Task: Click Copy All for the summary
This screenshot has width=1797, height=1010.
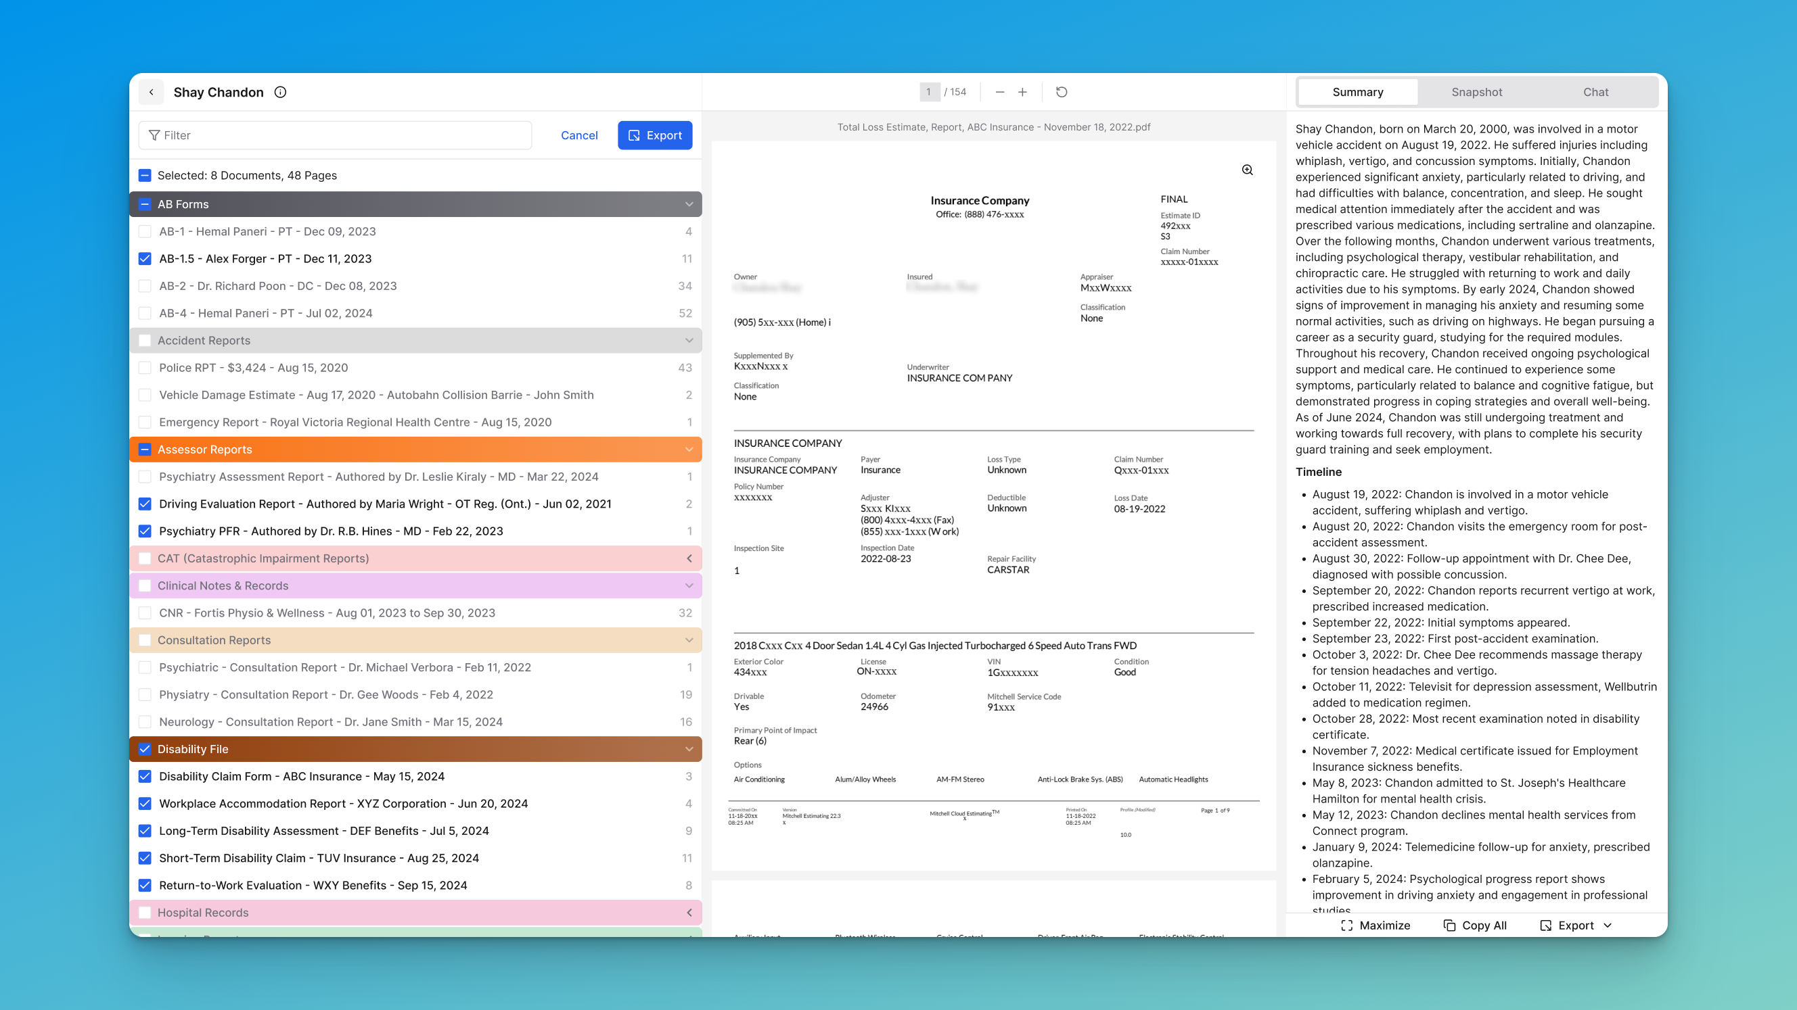Action: pyautogui.click(x=1474, y=925)
